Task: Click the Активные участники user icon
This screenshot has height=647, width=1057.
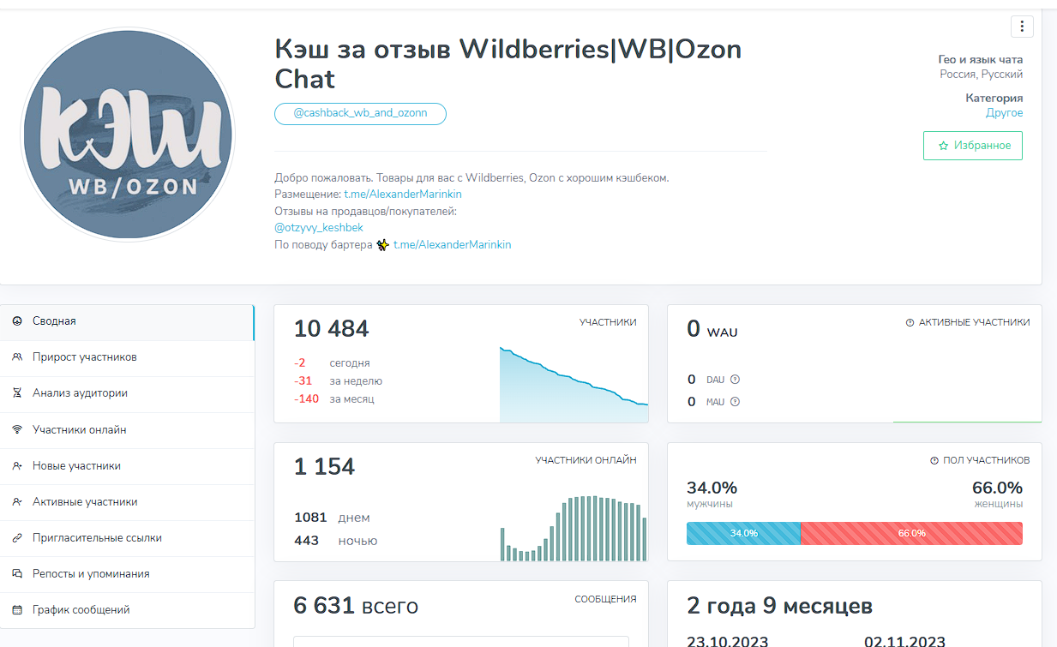Action: 16,502
